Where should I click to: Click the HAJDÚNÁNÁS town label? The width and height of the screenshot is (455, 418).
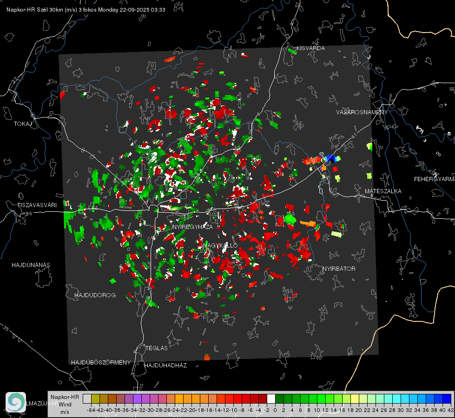point(31,265)
